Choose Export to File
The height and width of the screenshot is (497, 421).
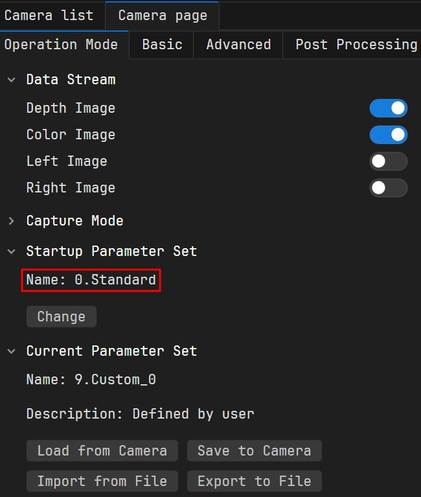pyautogui.click(x=254, y=481)
